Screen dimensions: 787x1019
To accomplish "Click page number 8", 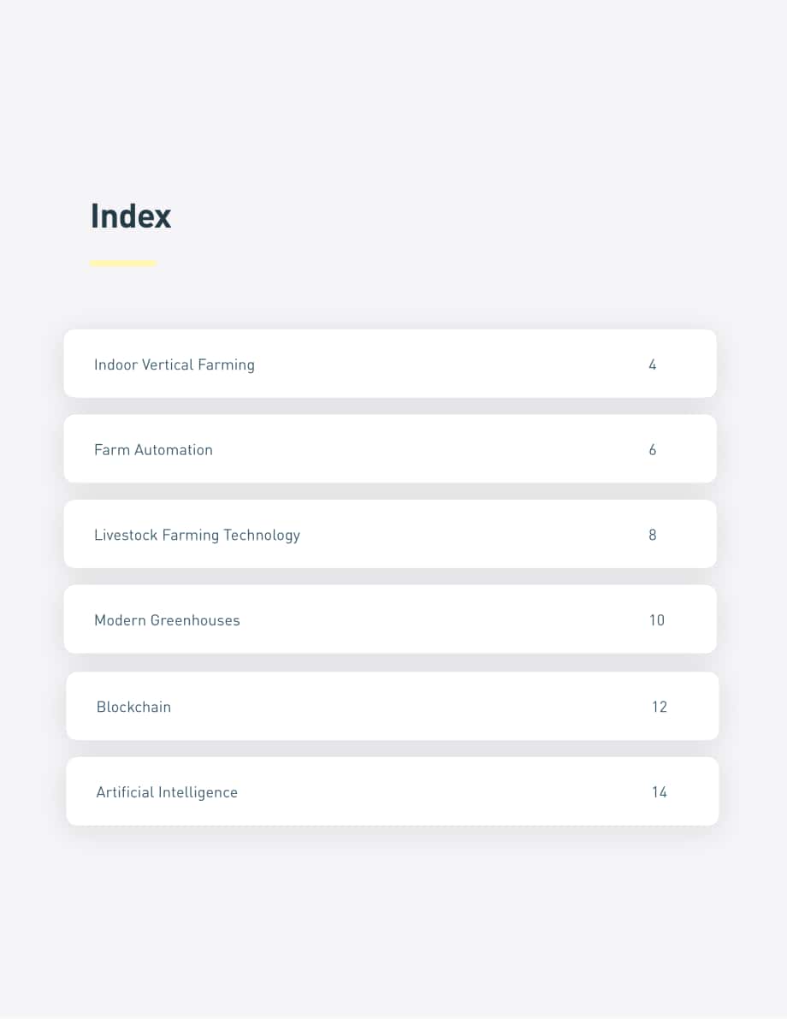I will (653, 535).
